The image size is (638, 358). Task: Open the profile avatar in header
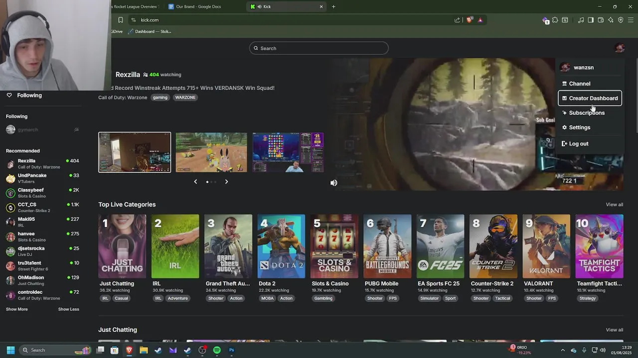[x=620, y=48]
